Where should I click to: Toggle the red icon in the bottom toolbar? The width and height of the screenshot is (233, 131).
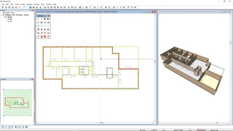16,127
